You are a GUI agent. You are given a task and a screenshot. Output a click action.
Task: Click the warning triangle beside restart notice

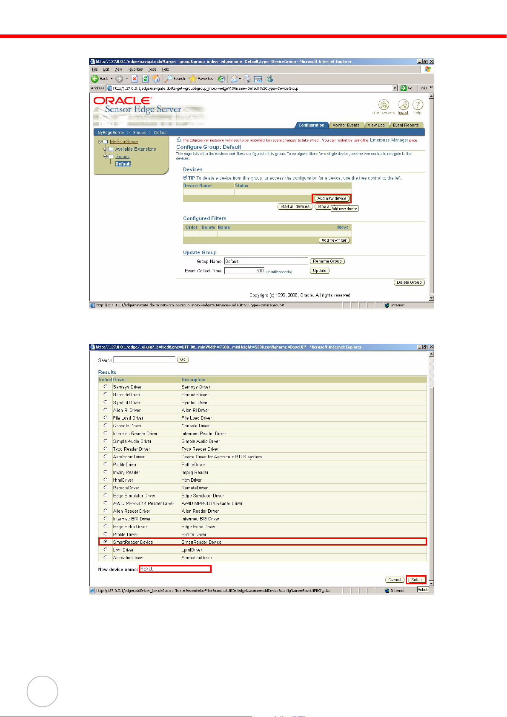click(179, 140)
